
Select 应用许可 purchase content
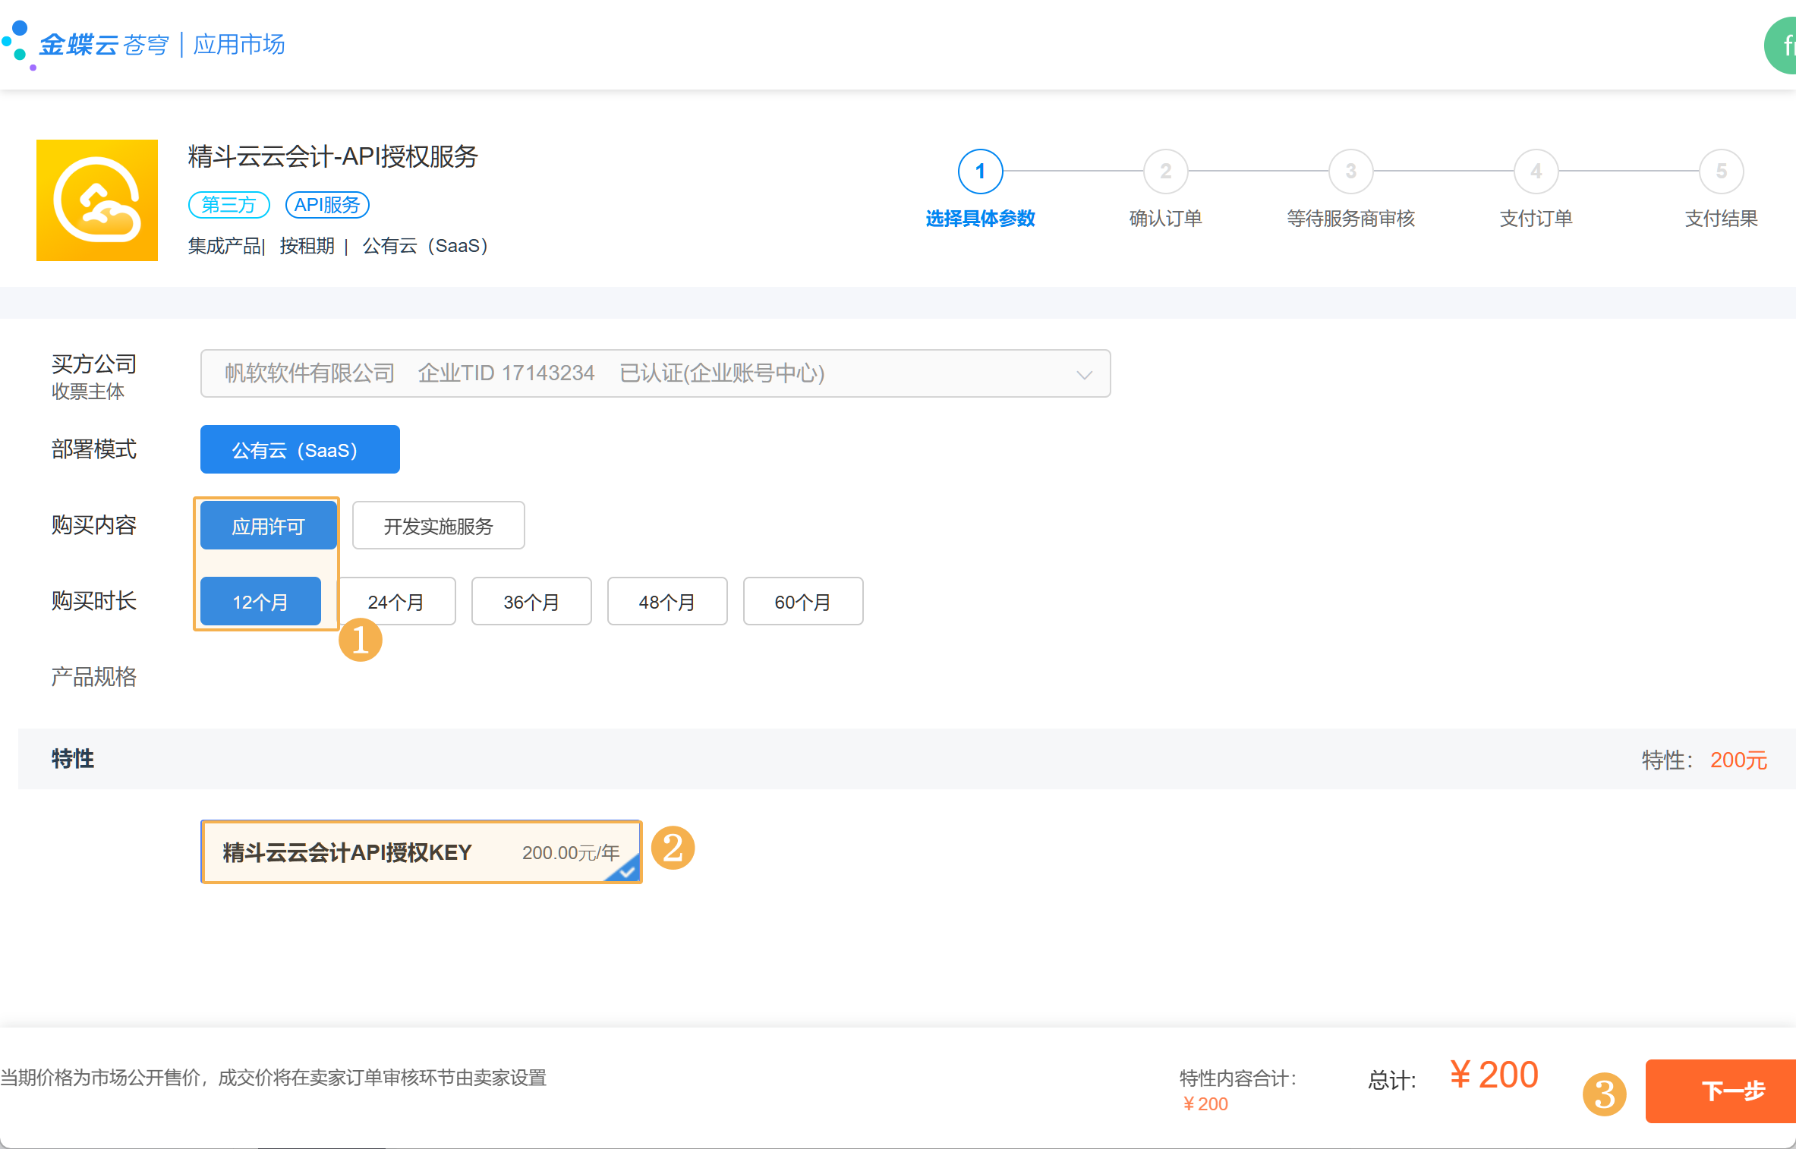point(268,526)
